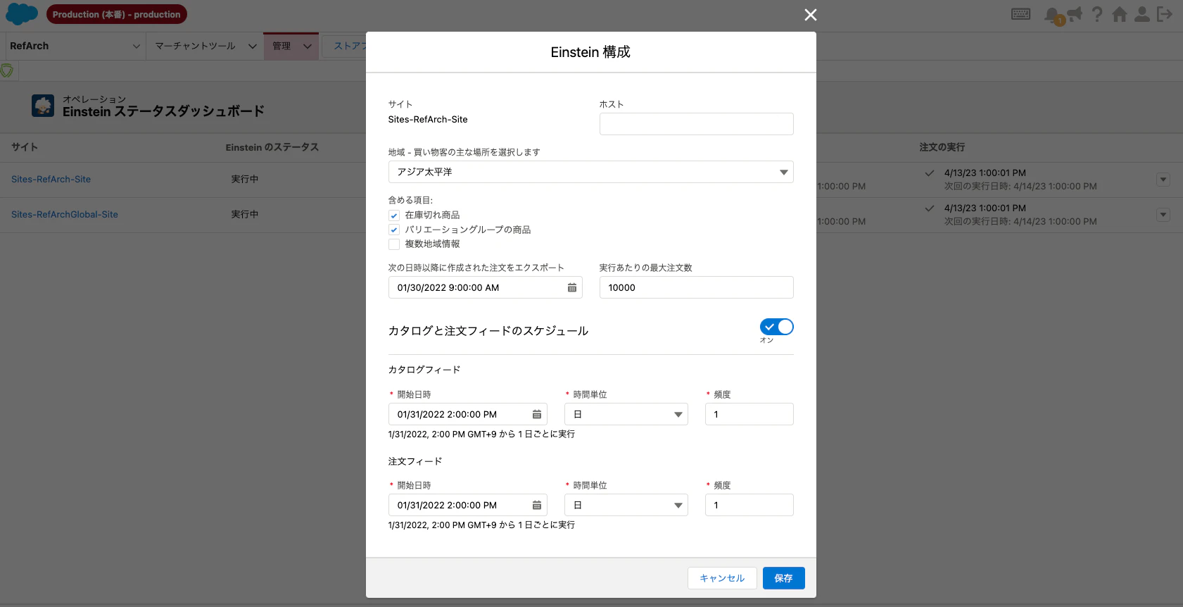
Task: Open calendar picker for カタログフィード start date
Action: (x=537, y=414)
